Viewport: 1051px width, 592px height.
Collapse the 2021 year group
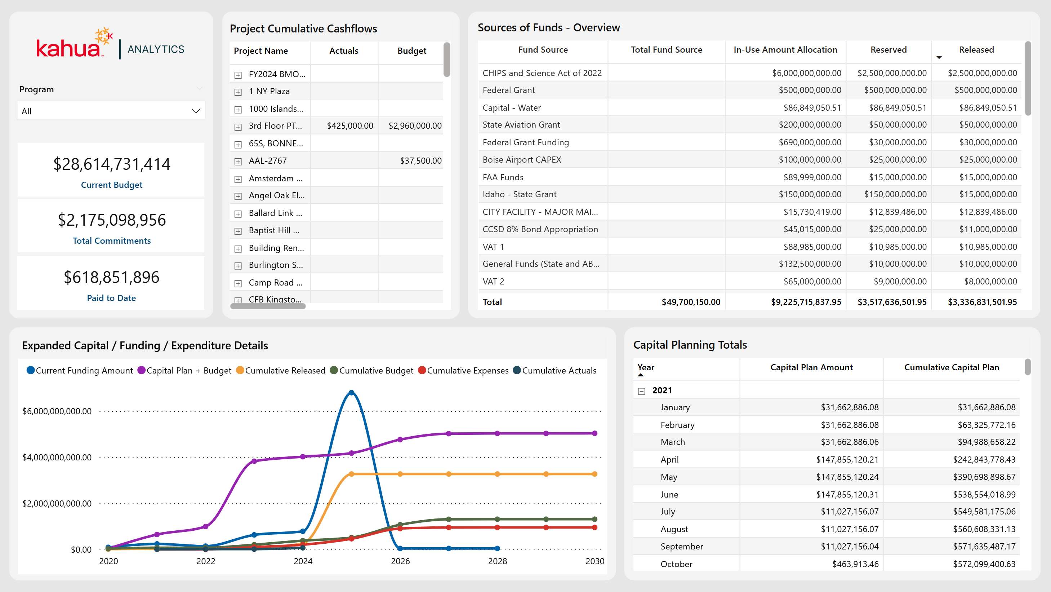pos(641,392)
